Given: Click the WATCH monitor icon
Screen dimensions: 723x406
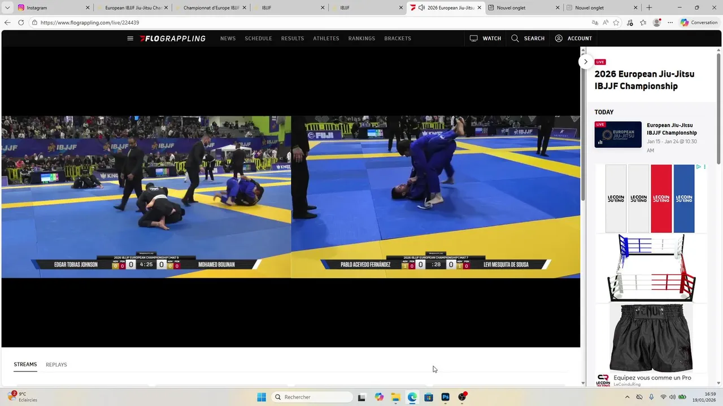Looking at the screenshot, I should point(473,38).
